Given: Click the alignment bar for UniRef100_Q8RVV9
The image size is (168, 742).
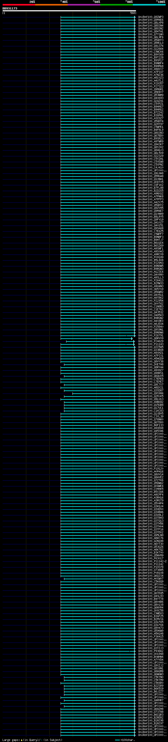Looking at the screenshot, I should 97,338.
